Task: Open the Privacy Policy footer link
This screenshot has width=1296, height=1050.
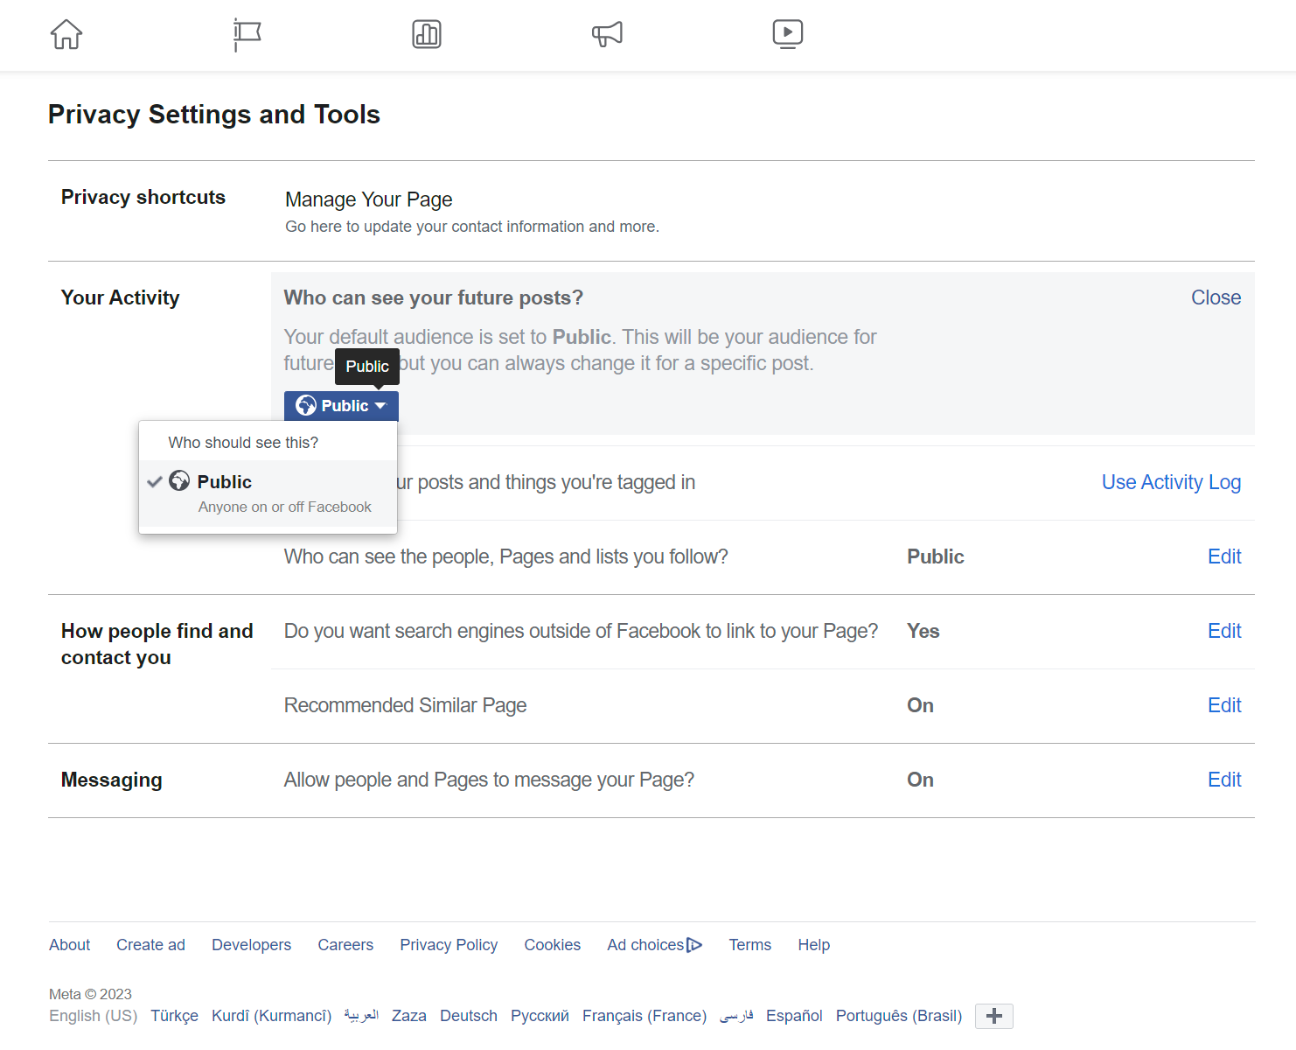Action: pyautogui.click(x=449, y=945)
